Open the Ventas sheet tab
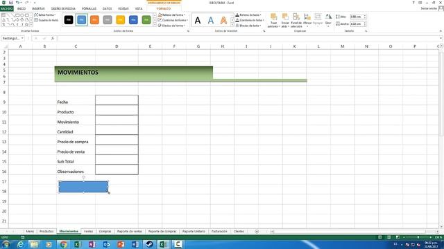 88,231
